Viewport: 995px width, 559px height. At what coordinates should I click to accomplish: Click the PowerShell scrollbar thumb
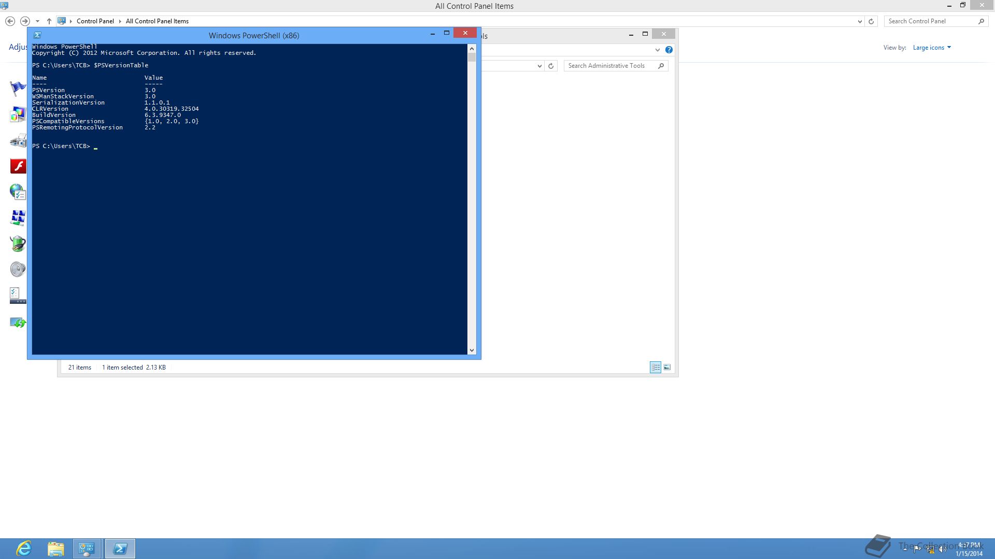click(472, 57)
